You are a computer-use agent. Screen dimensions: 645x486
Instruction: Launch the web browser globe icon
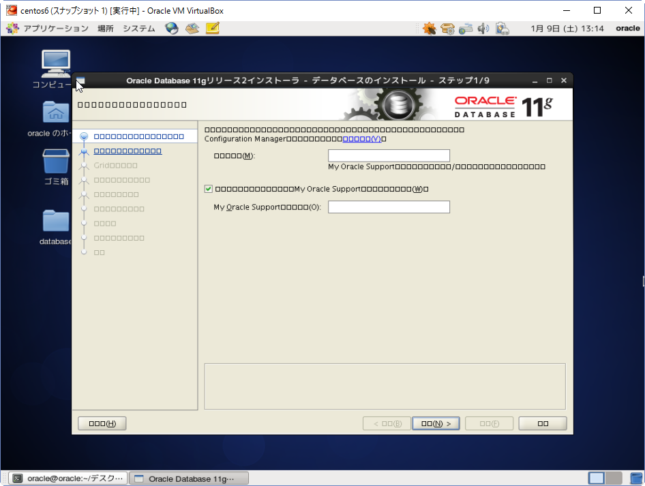tap(172, 29)
